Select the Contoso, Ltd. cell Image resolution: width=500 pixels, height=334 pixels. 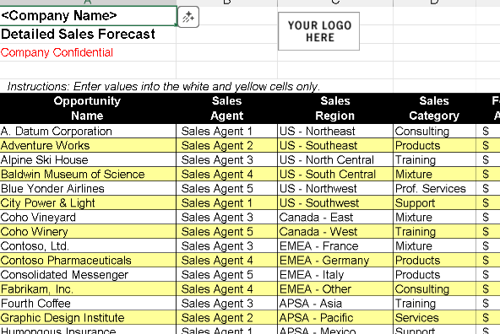(88, 245)
